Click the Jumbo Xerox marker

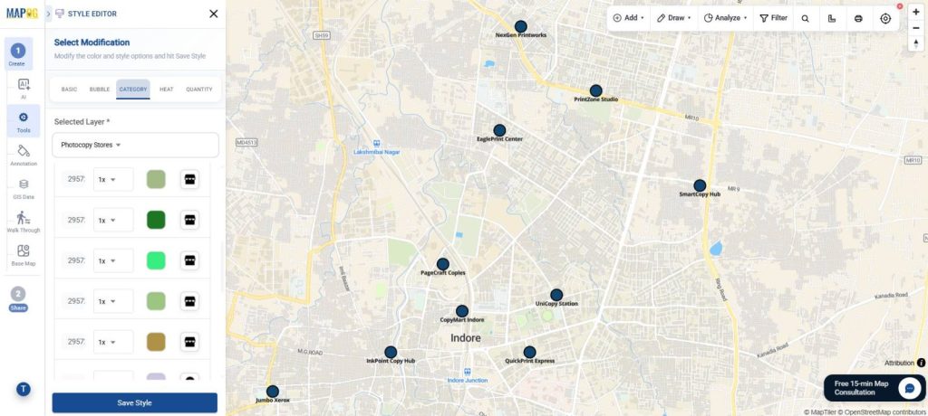click(x=273, y=392)
